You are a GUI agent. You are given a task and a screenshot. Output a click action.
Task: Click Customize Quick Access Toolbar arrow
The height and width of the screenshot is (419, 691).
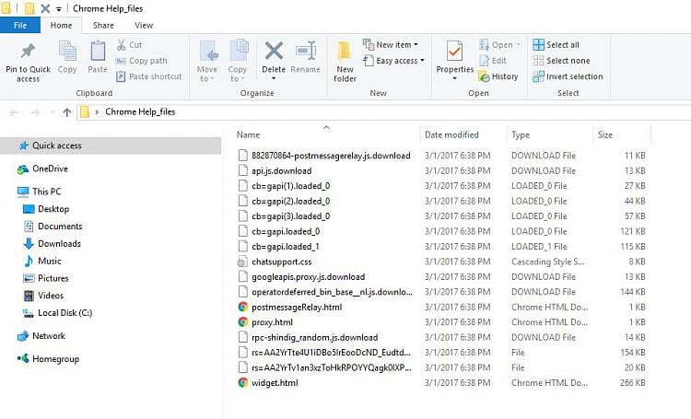click(x=59, y=9)
